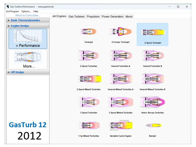The height and width of the screenshot is (147, 196).
Task: Select the 1 Sp Mixed Turbofan icon
Action: pos(89,125)
